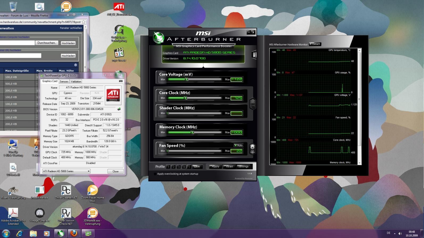Click Close button in GPU-Z
Screen dimensions: 424x238
116,171
